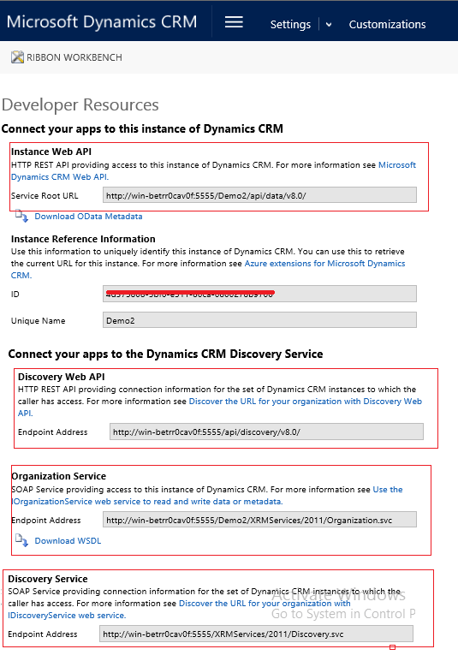Viewport: 458px width, 655px height.
Task: Click the Service Root URL label
Action: 45,196
